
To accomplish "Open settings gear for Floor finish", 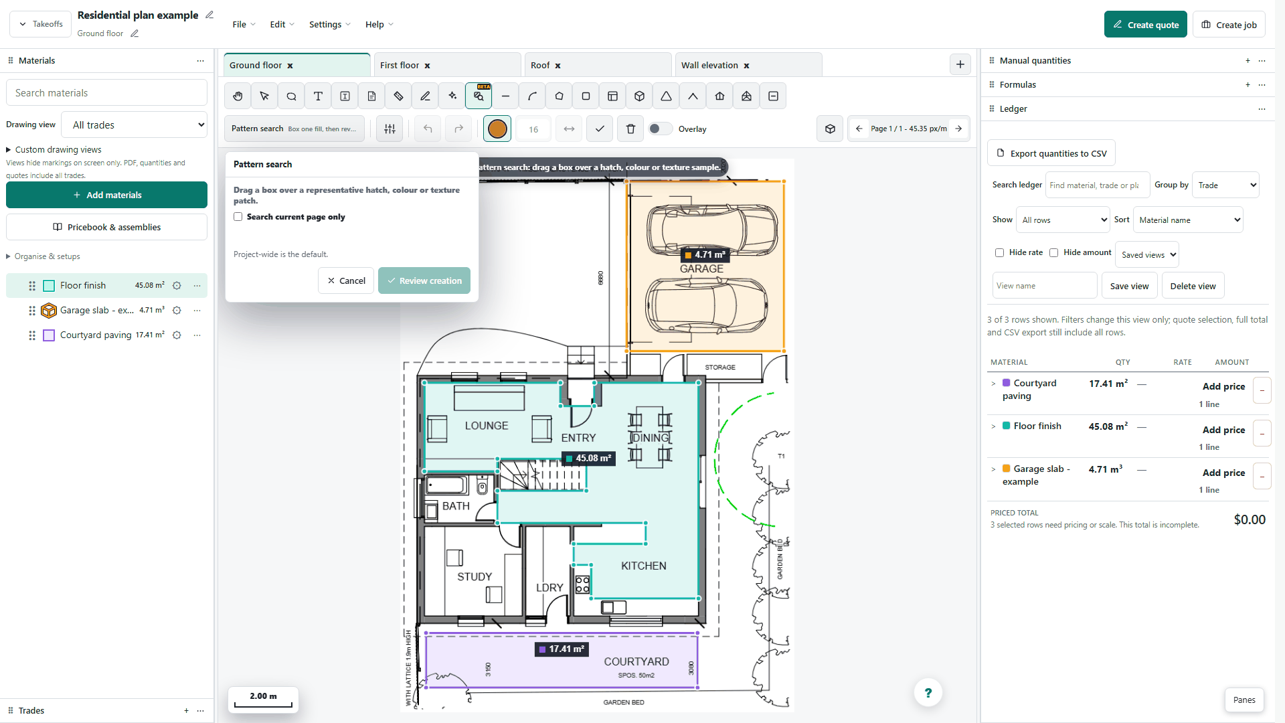I will pos(177,286).
